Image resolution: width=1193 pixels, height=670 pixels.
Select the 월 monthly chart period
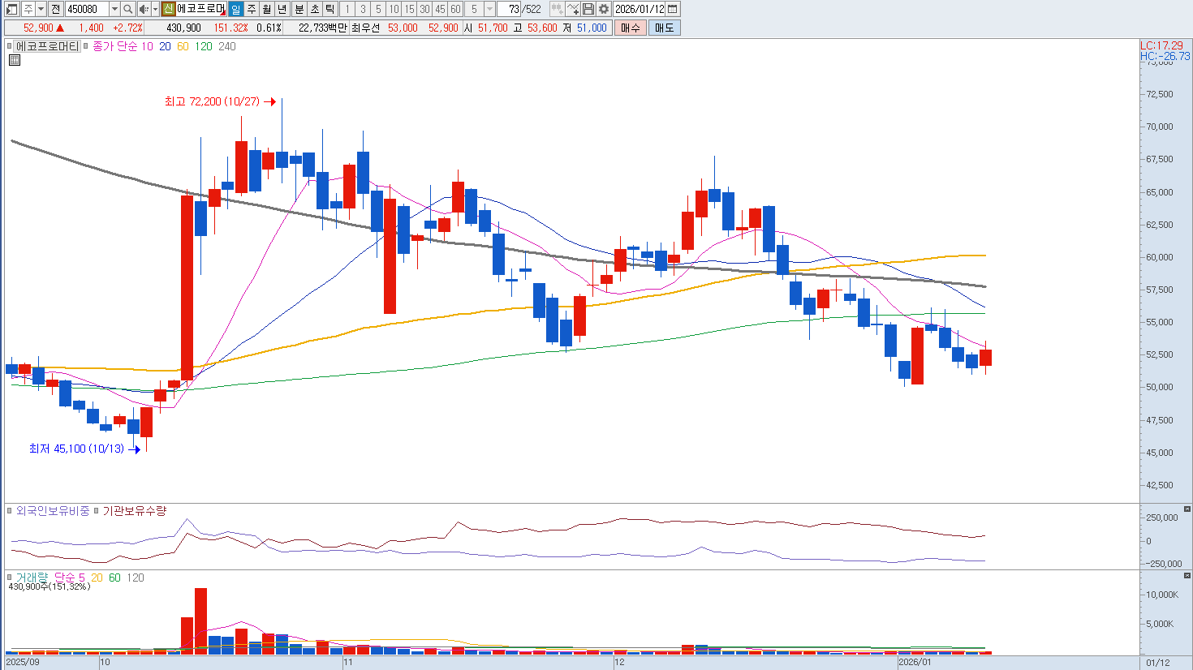(267, 9)
